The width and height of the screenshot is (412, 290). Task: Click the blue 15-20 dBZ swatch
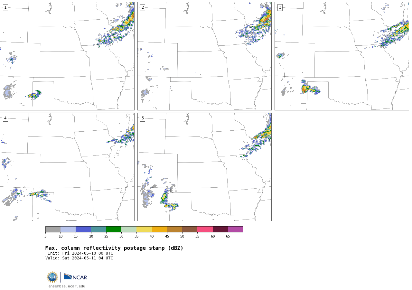83,229
